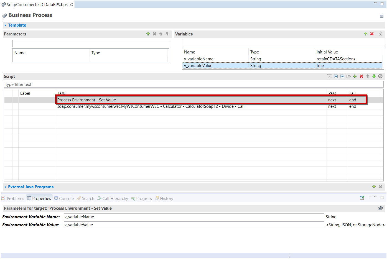Image resolution: width=387 pixels, height=259 pixels.
Task: Click the Script 'Label' column header
Action: [25, 93]
